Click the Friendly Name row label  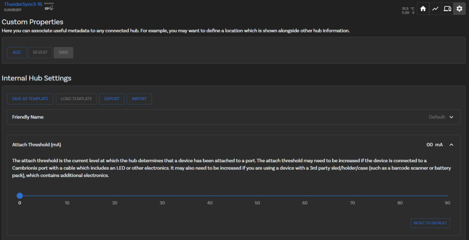tap(28, 117)
